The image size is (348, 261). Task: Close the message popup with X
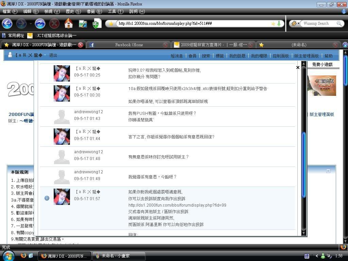(298, 68)
